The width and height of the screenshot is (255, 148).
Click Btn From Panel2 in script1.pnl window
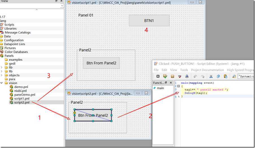(x=101, y=63)
